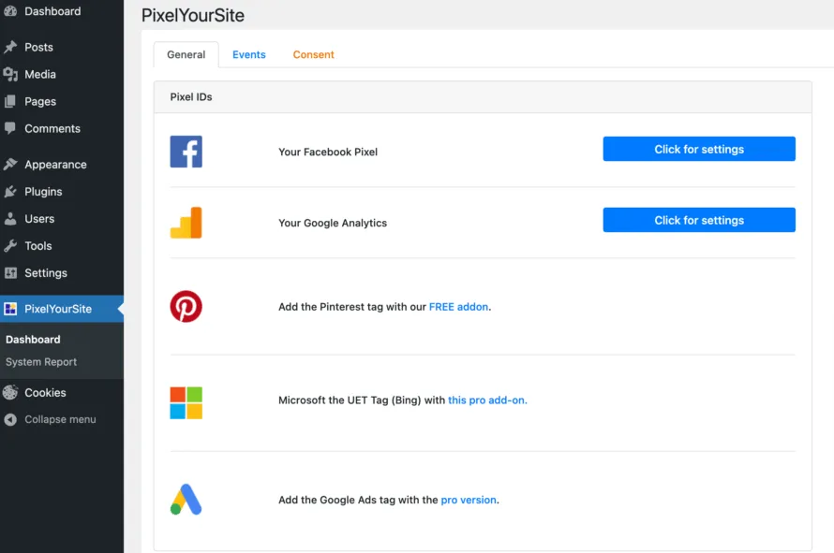Select the Google Analytics icon
The image size is (834, 553).
coord(186,223)
